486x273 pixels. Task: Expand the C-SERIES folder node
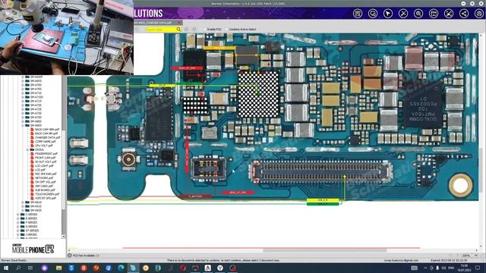click(18, 214)
